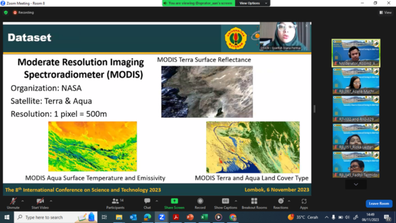Click the Windows taskbar search box

point(56,217)
